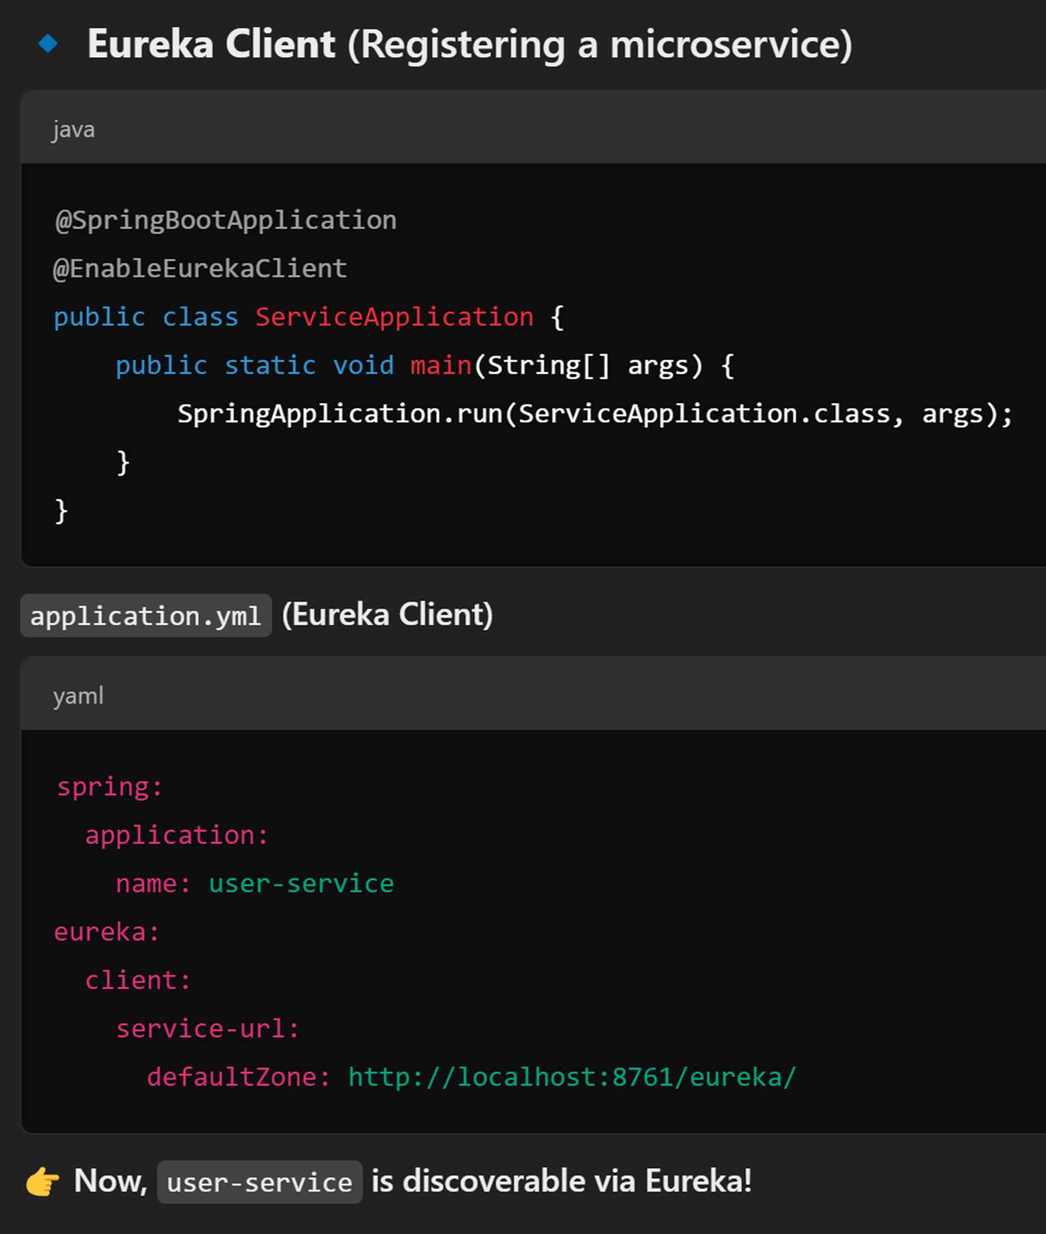The image size is (1046, 1234).
Task: Click the pointing hand emoji
Action: (x=43, y=1181)
